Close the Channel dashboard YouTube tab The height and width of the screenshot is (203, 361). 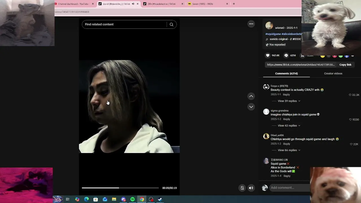pos(93,4)
